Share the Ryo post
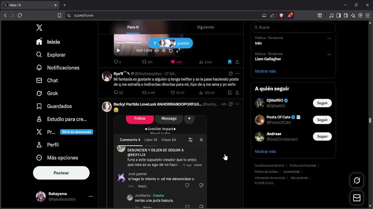Image resolution: width=373 pixels, height=209 pixels. (237, 93)
